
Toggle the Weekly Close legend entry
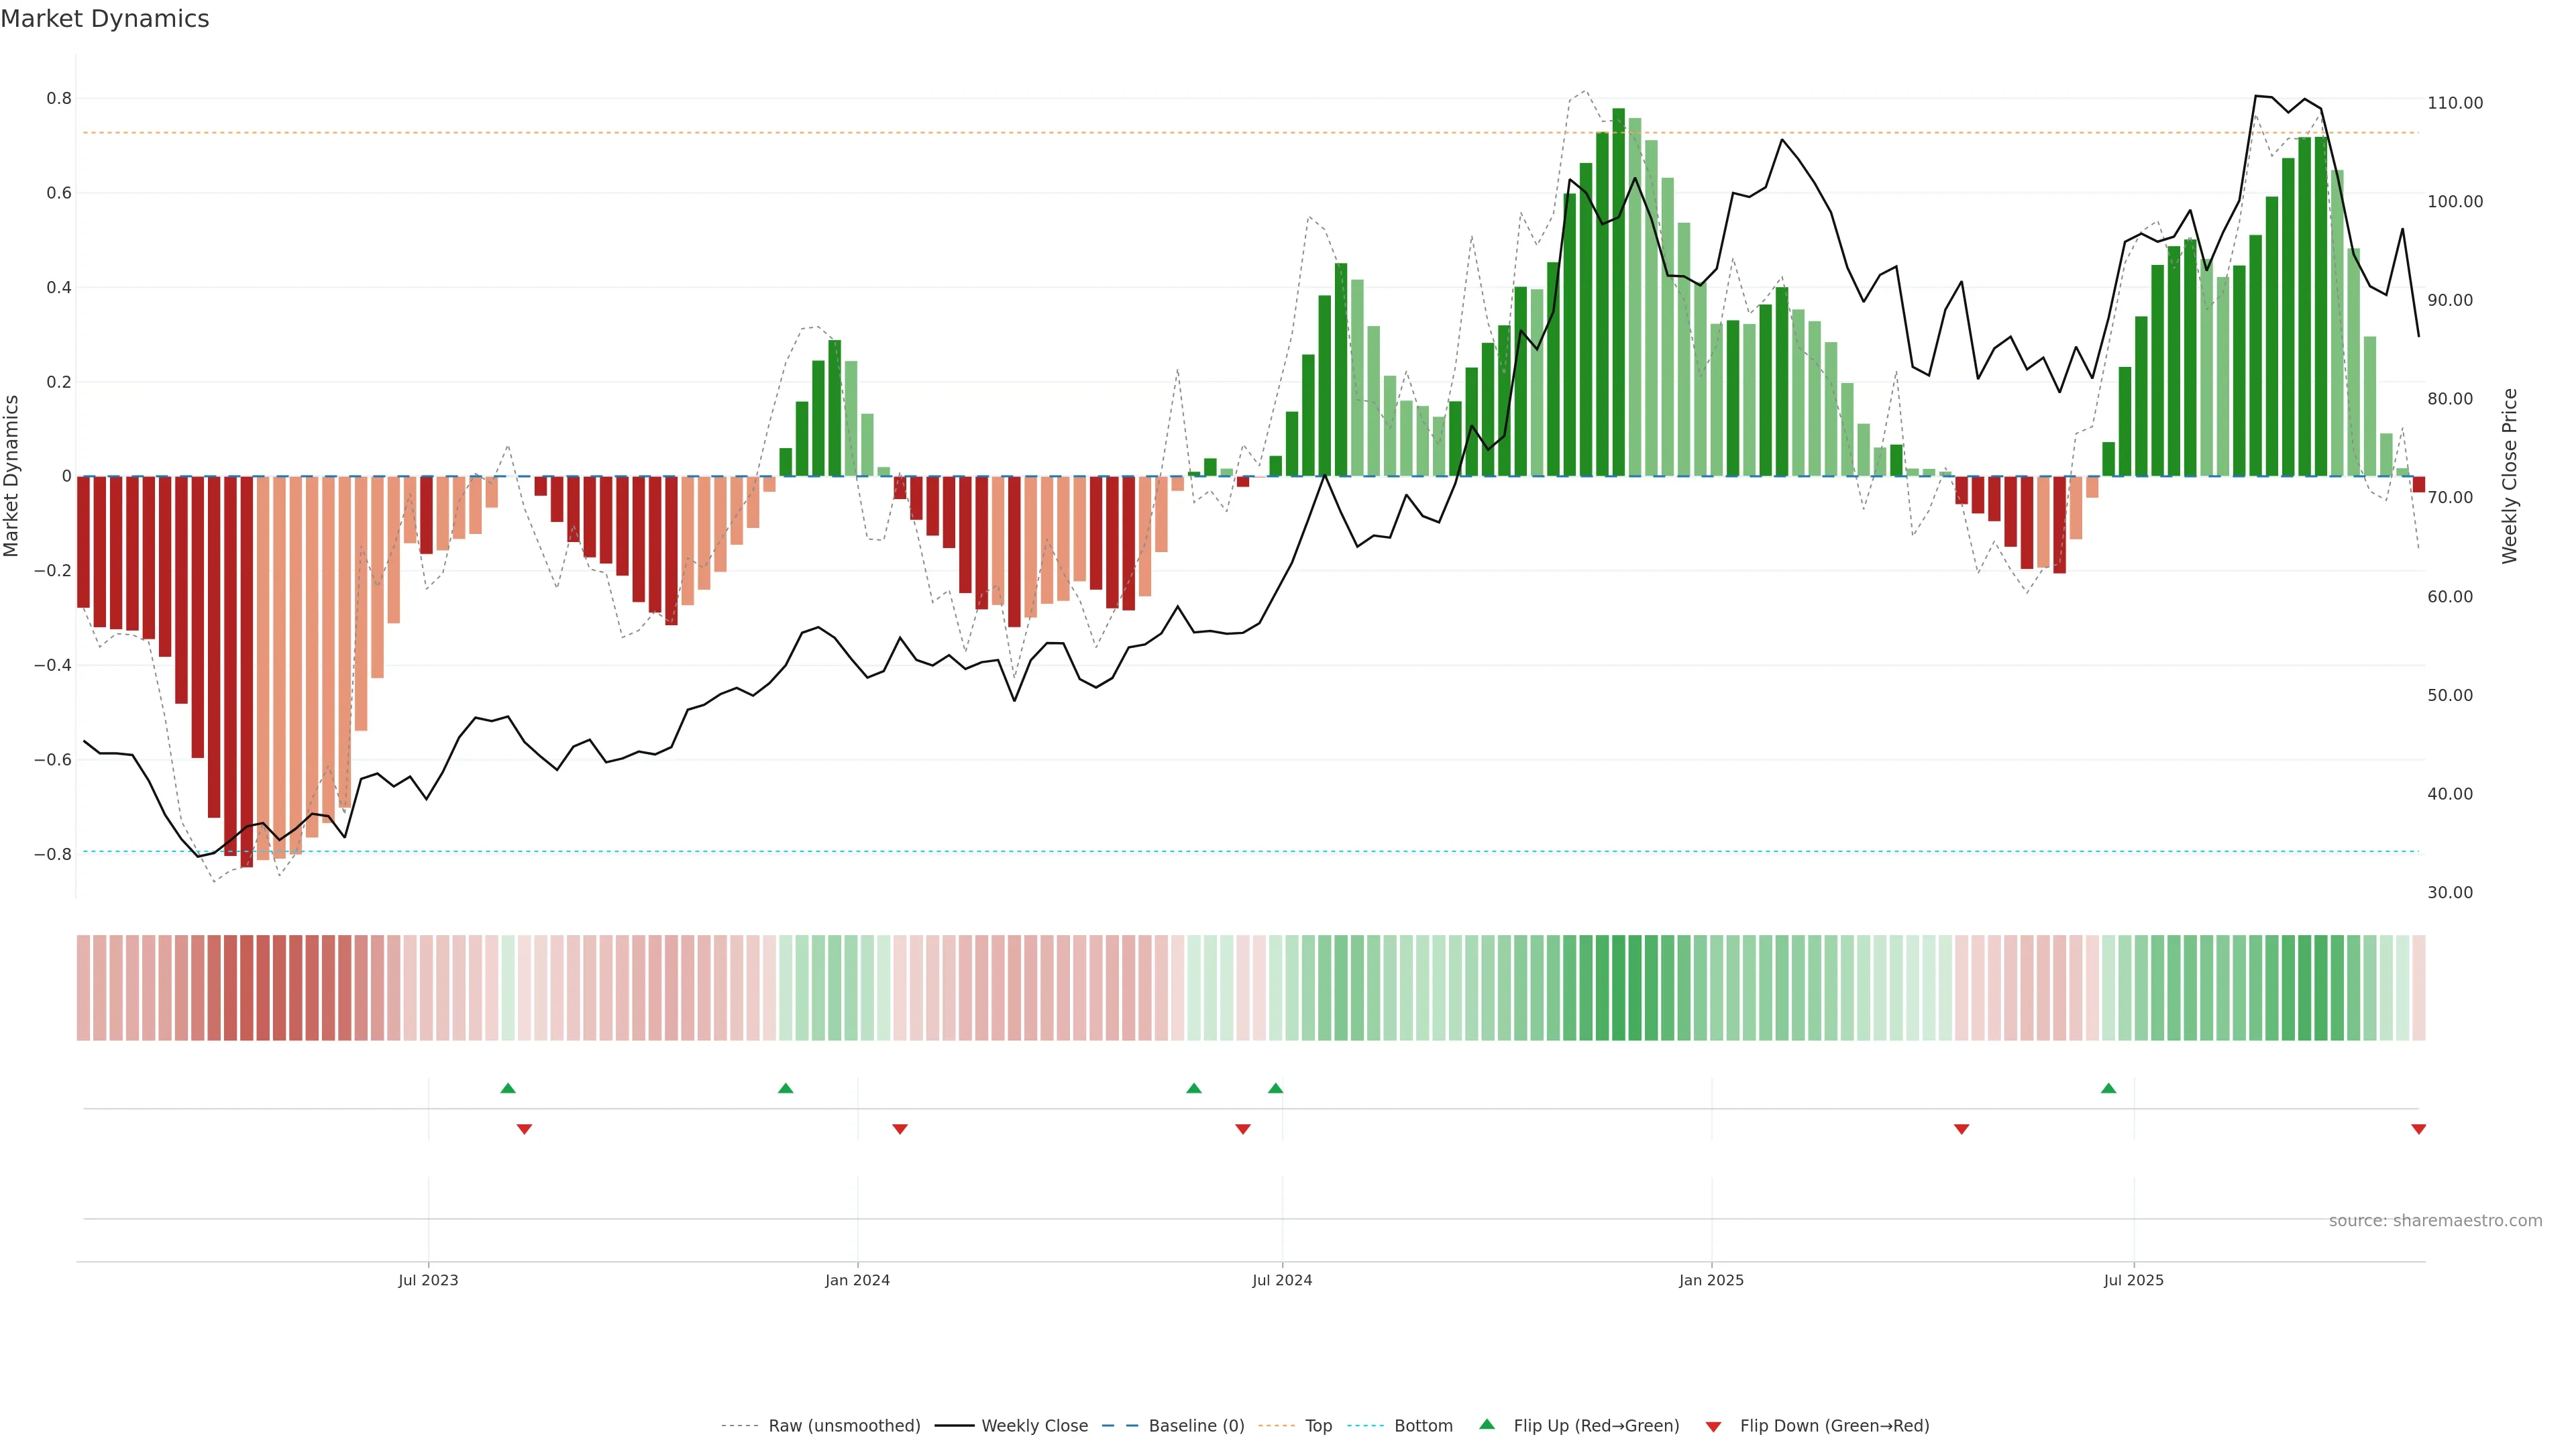coord(1034,1426)
